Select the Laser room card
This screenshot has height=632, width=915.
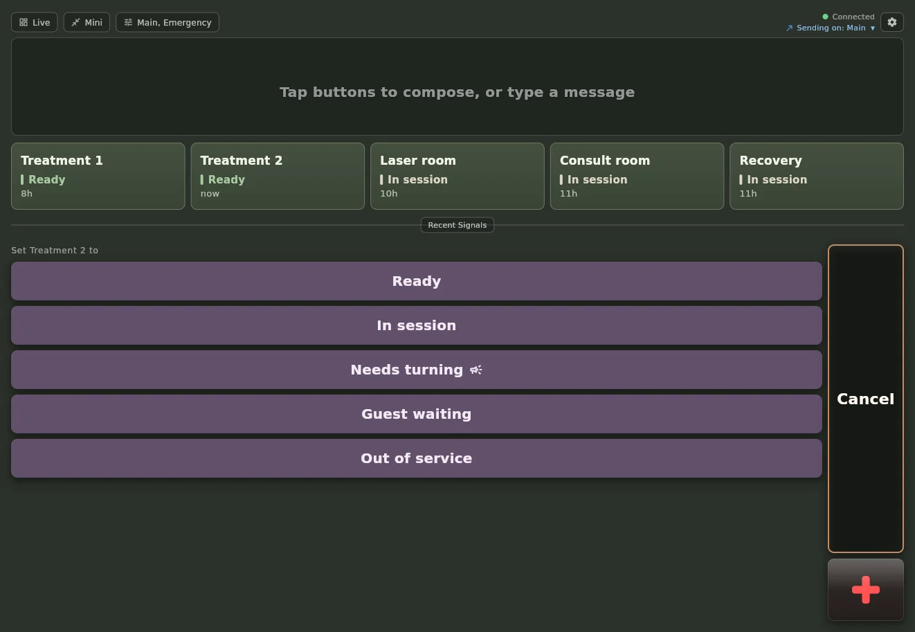[457, 176]
